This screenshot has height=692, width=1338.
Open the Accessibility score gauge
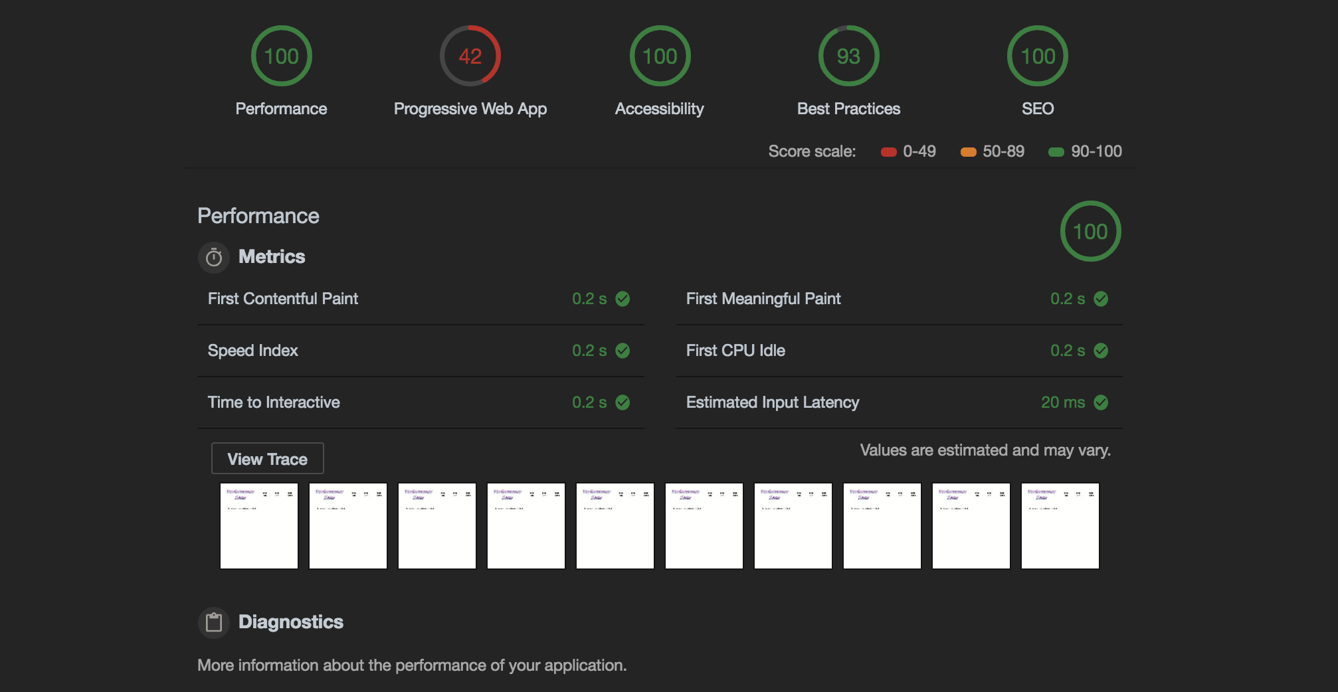660,56
